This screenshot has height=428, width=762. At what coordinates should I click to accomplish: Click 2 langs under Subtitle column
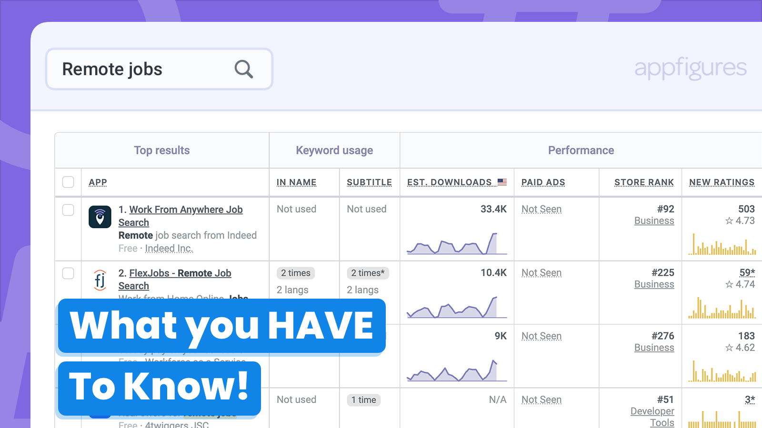pos(362,290)
